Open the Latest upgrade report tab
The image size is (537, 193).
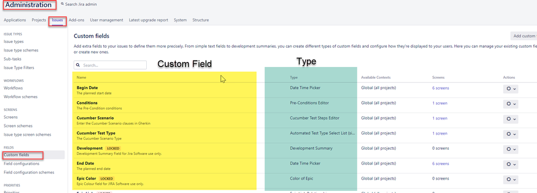point(148,20)
